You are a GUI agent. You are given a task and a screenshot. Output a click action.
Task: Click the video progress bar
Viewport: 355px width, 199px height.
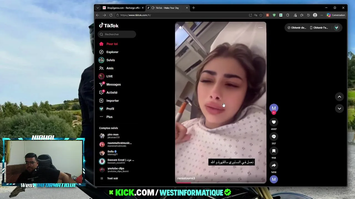pos(221,182)
